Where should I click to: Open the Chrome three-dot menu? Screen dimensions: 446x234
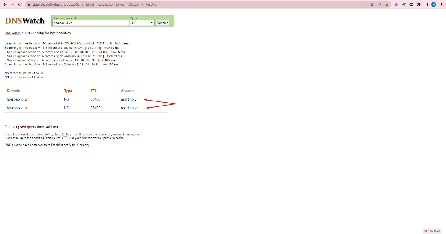pyautogui.click(x=441, y=4)
